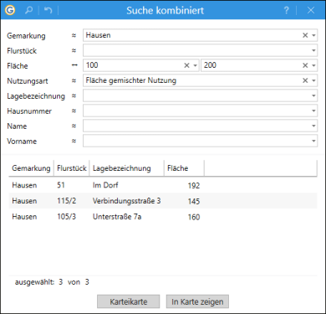The image size is (326, 314).
Task: Clear the Fläche minimum value 100
Action: click(x=186, y=65)
